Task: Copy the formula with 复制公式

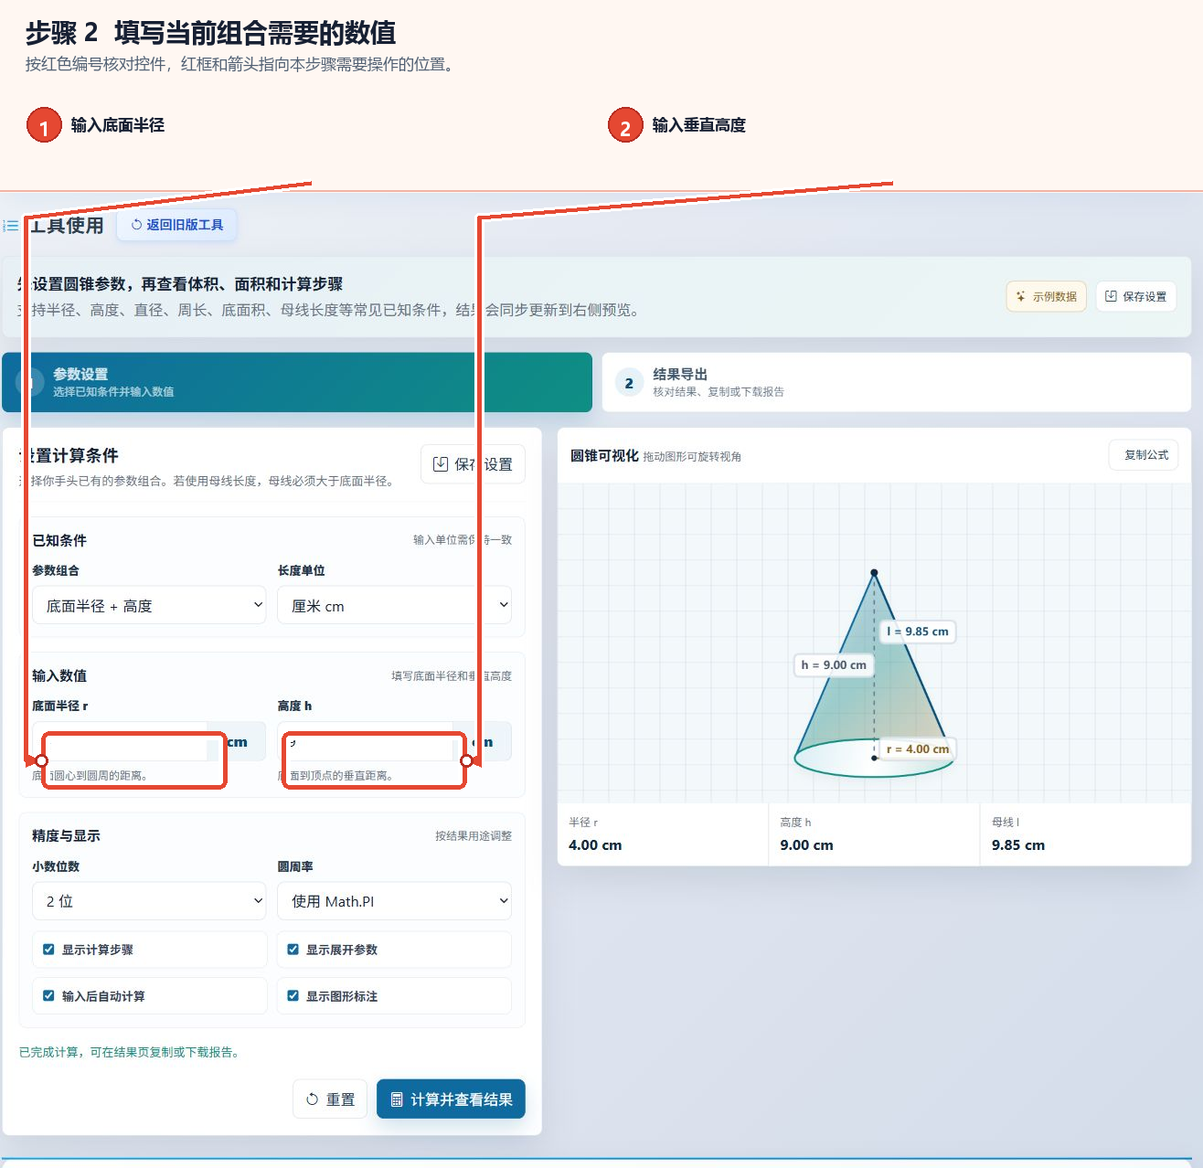Action: [x=1144, y=455]
